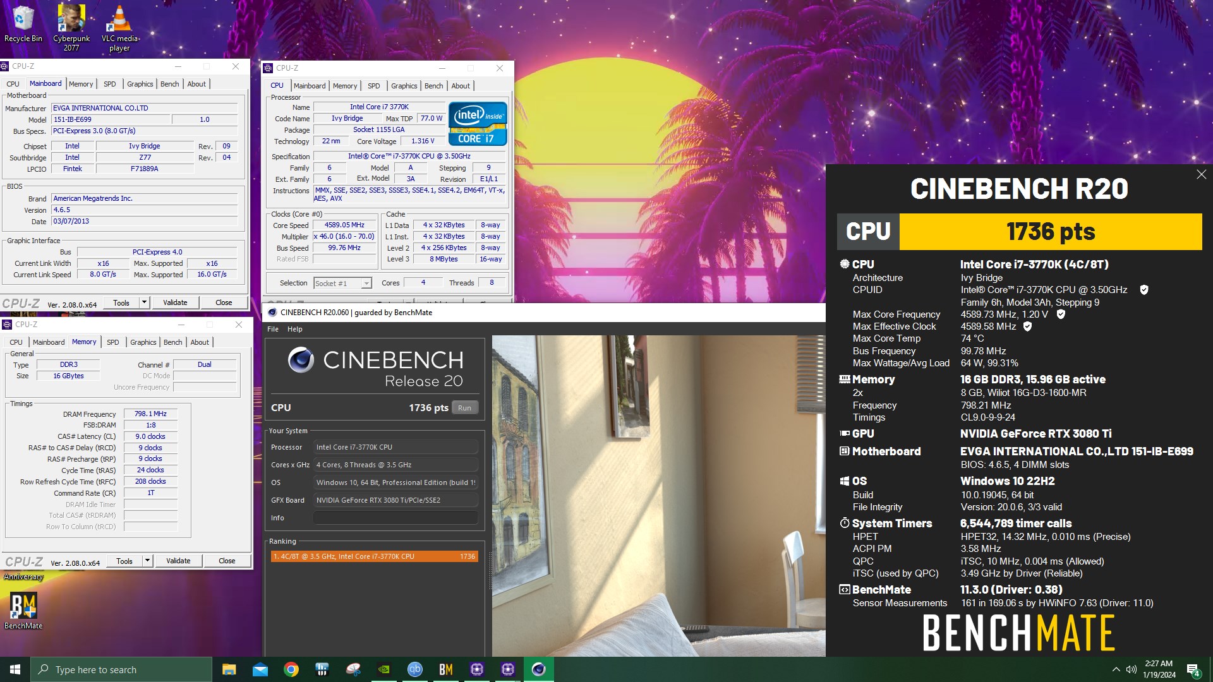Click the GFX Board field NVIDIA GeForce RTX 3080 Ti
The image size is (1213, 682).
click(x=395, y=500)
